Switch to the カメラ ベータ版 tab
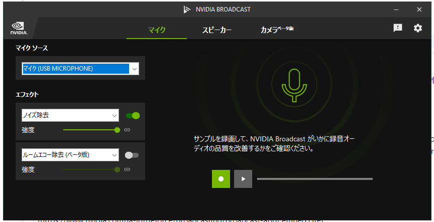The width and height of the screenshot is (434, 222). tap(277, 30)
